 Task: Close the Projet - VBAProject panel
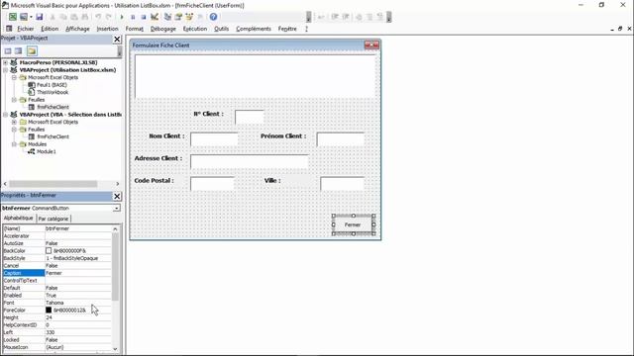(x=117, y=39)
